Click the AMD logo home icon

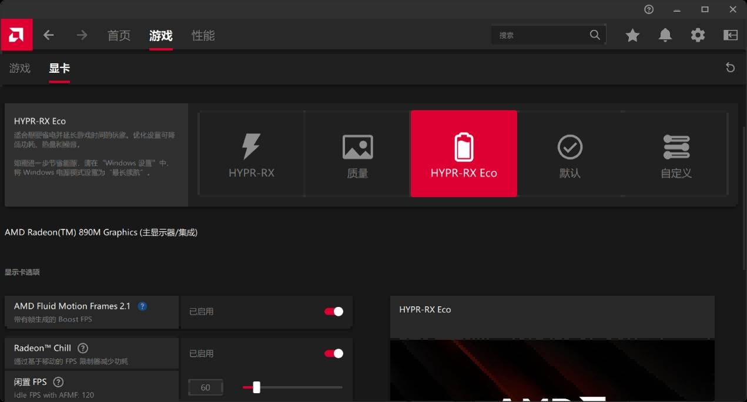coord(16,35)
